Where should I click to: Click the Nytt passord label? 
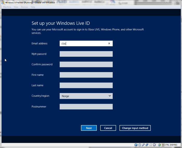(x=39, y=54)
